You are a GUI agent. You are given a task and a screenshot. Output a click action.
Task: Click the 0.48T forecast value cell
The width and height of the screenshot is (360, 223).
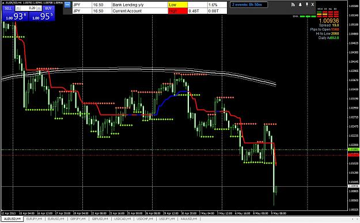coord(198,11)
